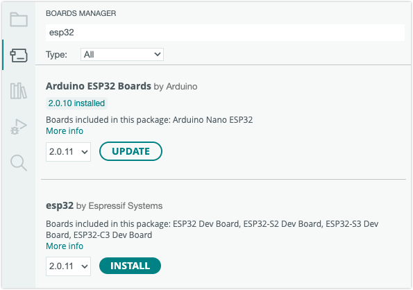Viewport: 413px width, 290px height.
Task: Click the esp32 search field
Action: (x=225, y=33)
